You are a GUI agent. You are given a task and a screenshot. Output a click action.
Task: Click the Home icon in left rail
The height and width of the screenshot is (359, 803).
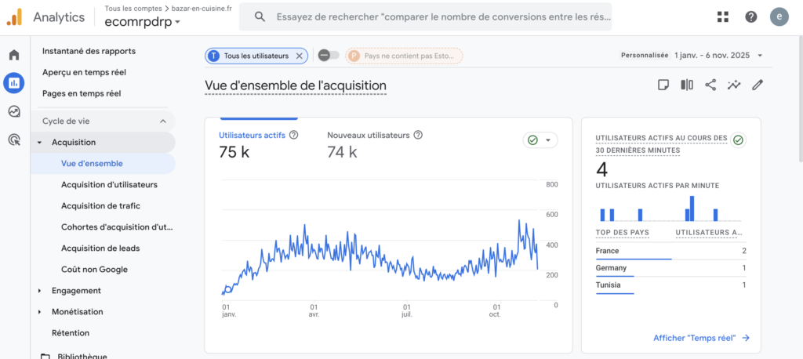[x=13, y=55]
